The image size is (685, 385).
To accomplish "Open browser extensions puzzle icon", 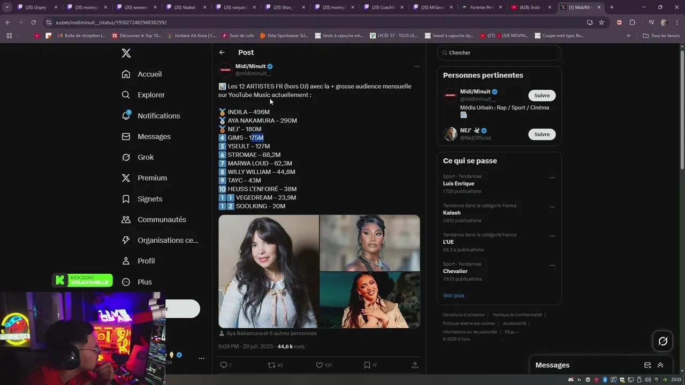I will coord(632,22).
